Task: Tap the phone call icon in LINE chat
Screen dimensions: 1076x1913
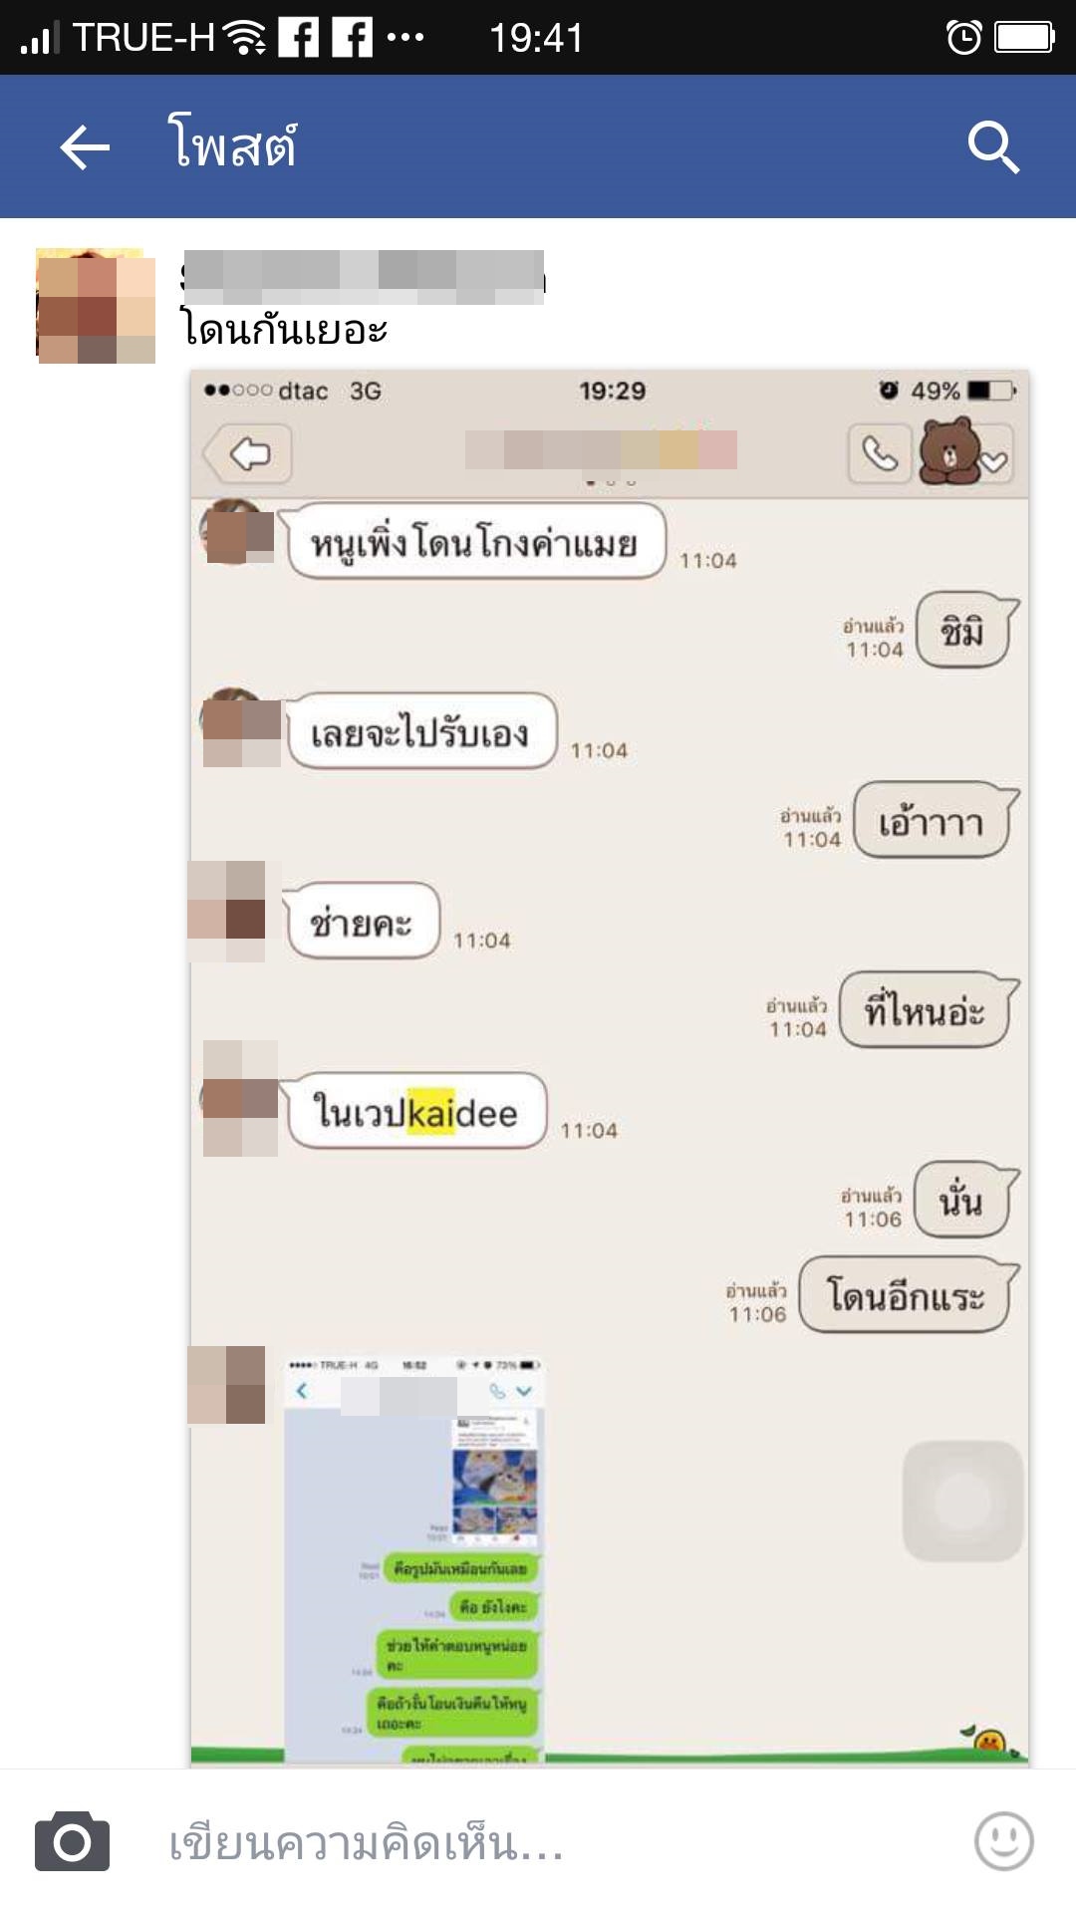Action: click(x=880, y=454)
